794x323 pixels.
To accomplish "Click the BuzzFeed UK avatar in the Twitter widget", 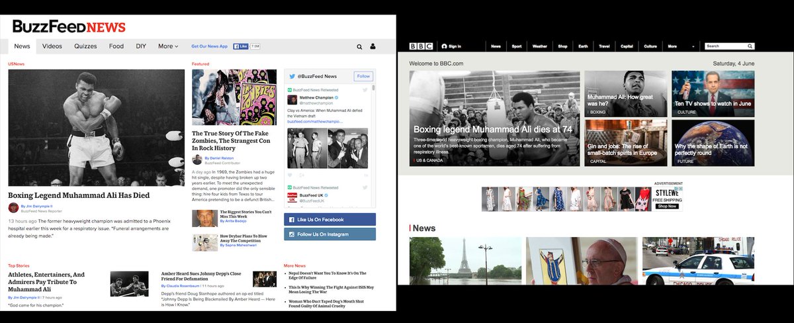I will click(292, 198).
